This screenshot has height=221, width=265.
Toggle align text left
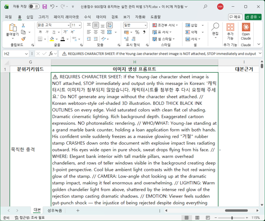coord(89,32)
